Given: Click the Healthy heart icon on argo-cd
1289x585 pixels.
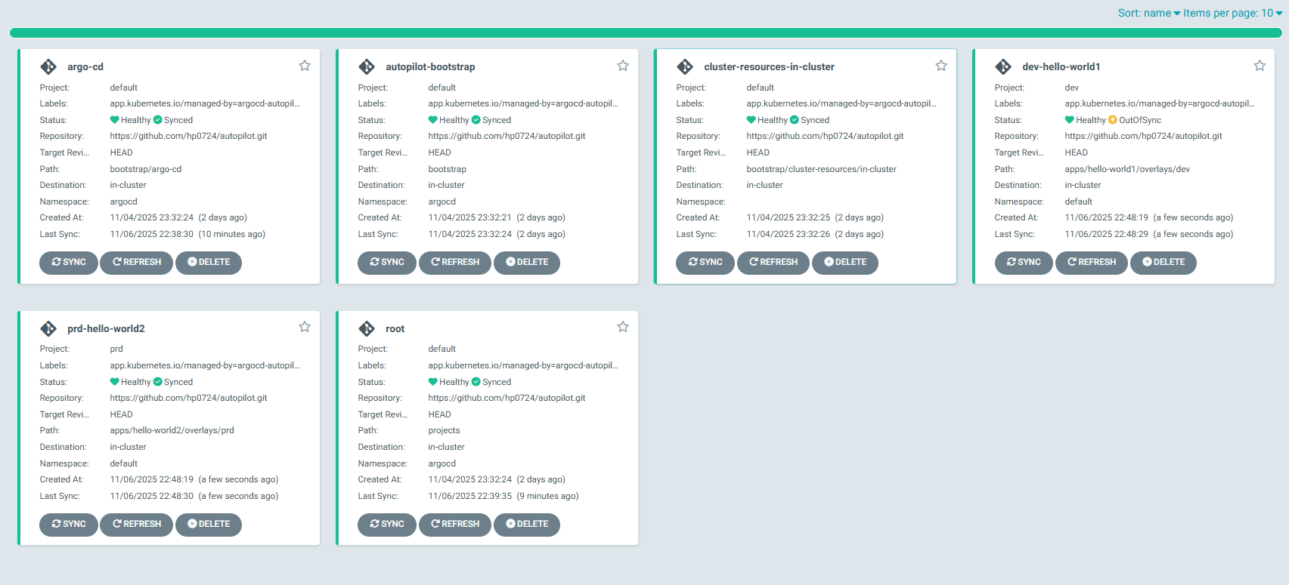Looking at the screenshot, I should pyautogui.click(x=115, y=120).
